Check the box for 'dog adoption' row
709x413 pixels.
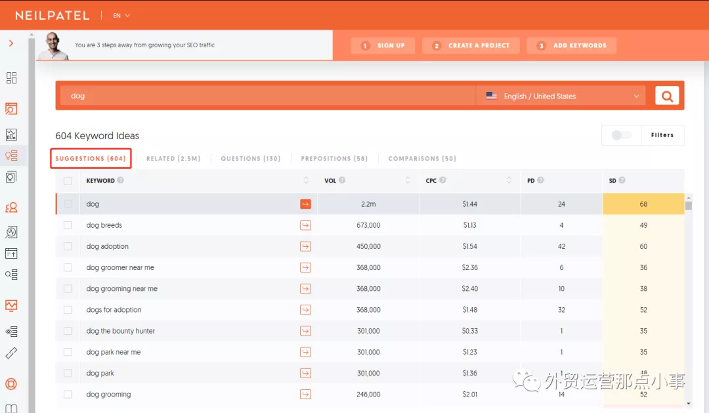click(x=68, y=246)
